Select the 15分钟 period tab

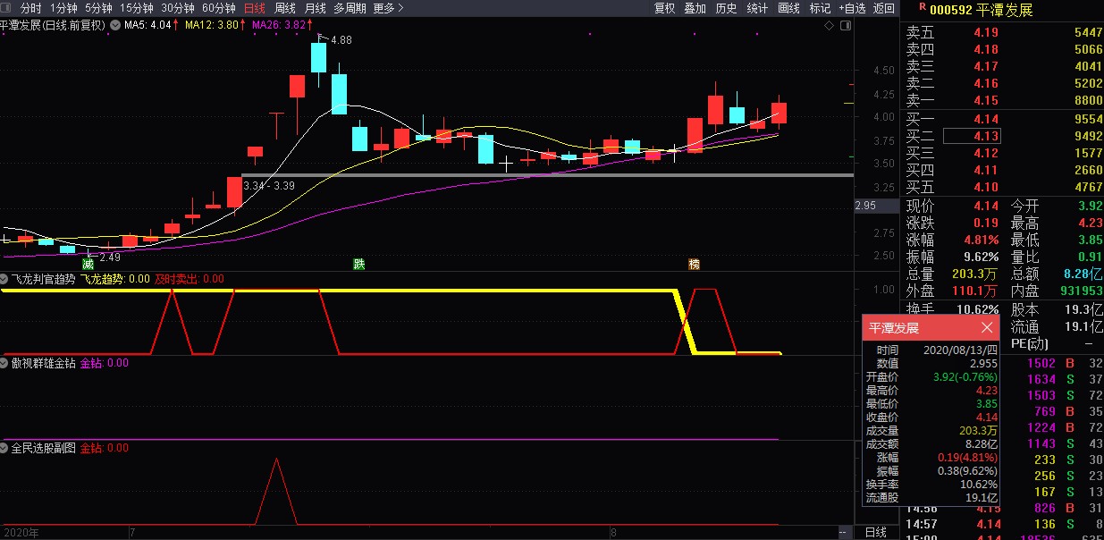click(137, 8)
